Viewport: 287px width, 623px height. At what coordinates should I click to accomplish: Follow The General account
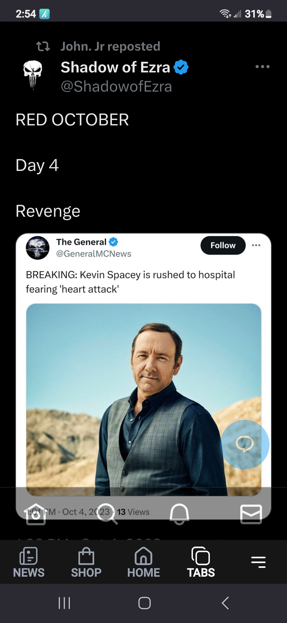click(223, 245)
